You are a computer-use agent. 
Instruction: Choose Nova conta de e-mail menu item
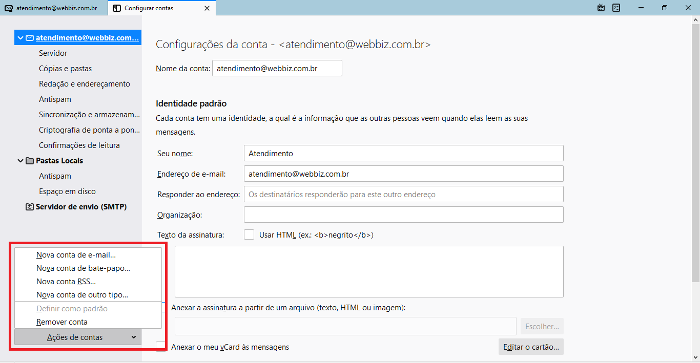tap(76, 254)
